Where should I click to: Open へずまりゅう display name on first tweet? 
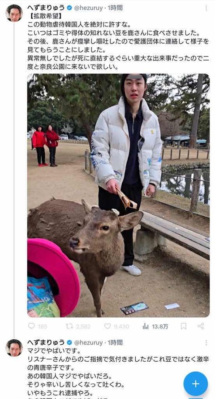point(46,8)
